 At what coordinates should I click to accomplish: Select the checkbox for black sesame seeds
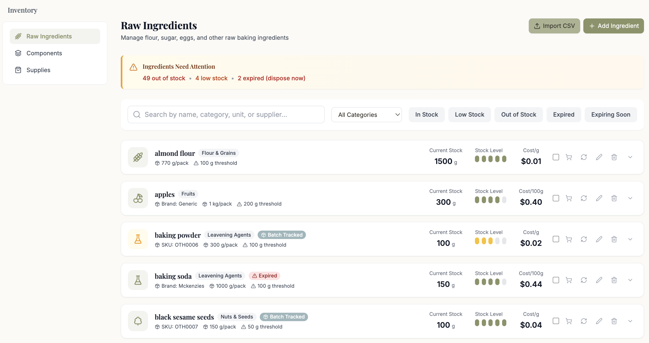coord(556,321)
